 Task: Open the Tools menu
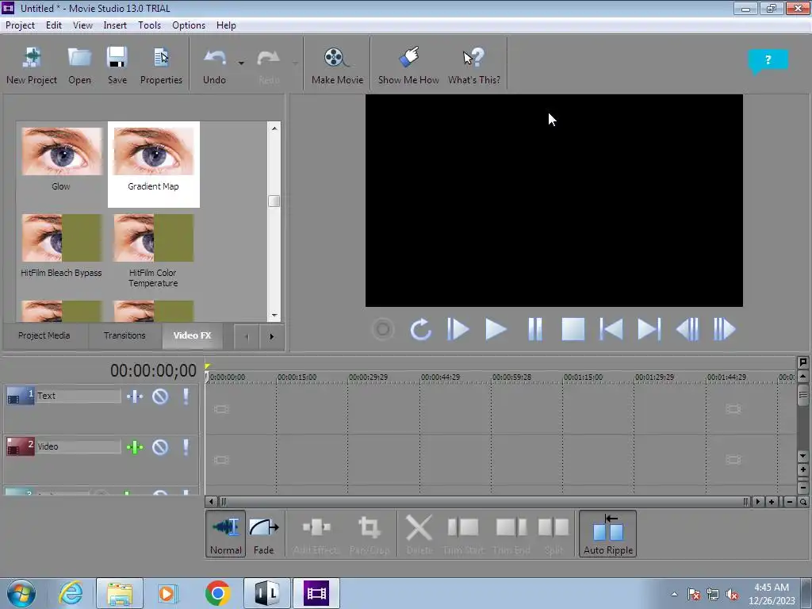tap(149, 25)
